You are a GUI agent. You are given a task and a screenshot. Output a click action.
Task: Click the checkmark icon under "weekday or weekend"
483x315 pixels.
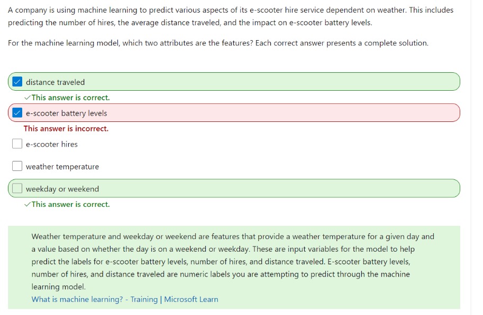(26, 204)
